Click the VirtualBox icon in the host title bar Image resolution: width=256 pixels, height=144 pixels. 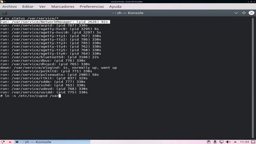(x=2, y=2)
